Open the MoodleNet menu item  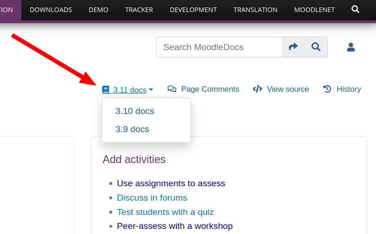click(x=314, y=10)
